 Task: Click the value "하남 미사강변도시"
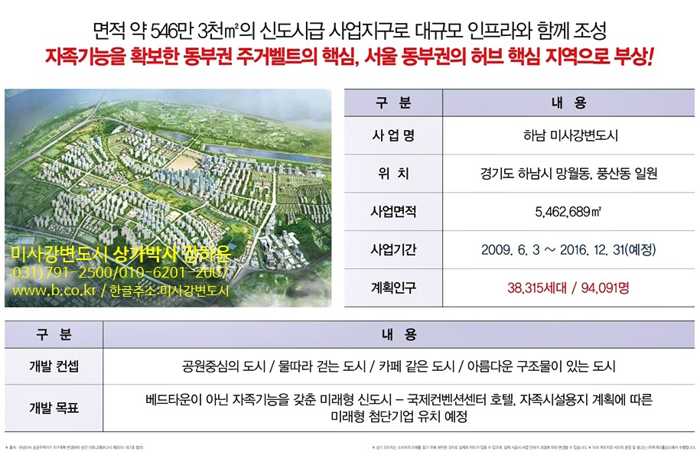click(571, 135)
